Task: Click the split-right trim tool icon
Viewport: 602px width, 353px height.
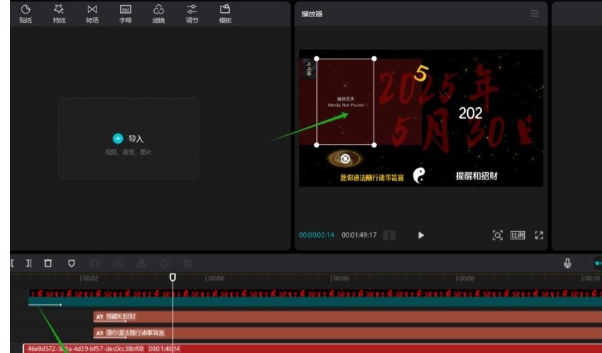Action: click(29, 263)
